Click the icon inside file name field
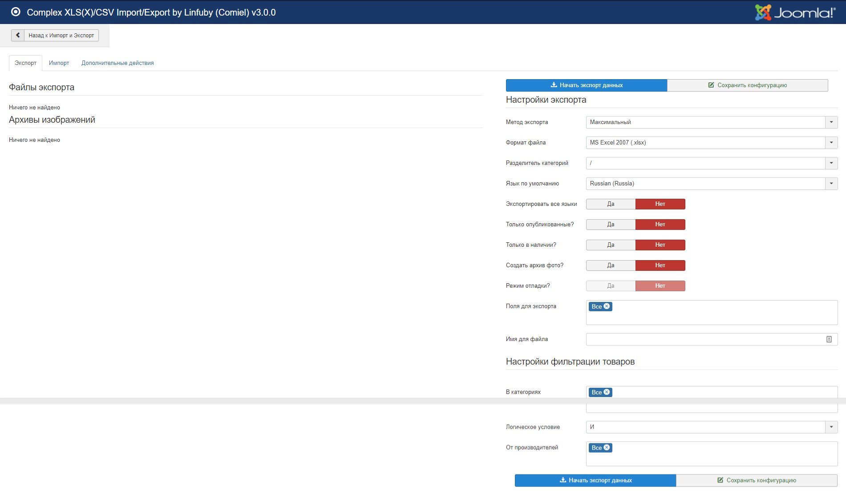Viewport: 846px width, 502px height. (x=829, y=339)
